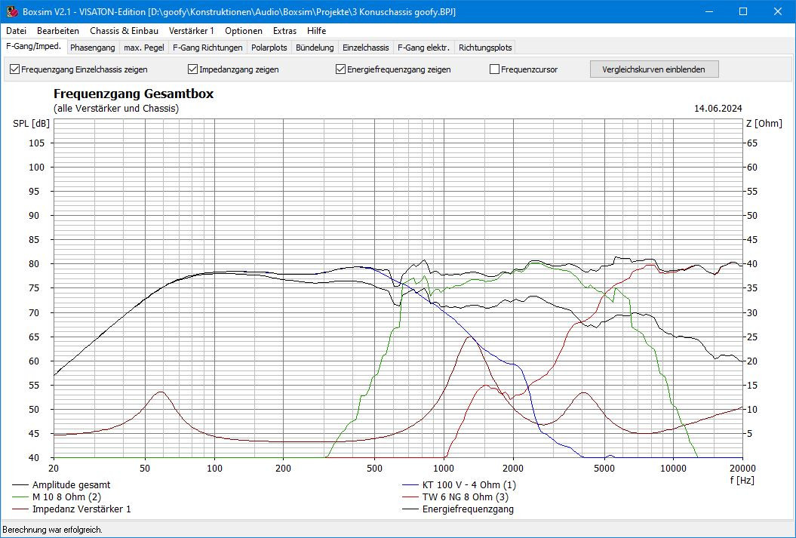Viewport: 796px width, 538px height.
Task: Open the Optionen menu
Action: pyautogui.click(x=244, y=31)
